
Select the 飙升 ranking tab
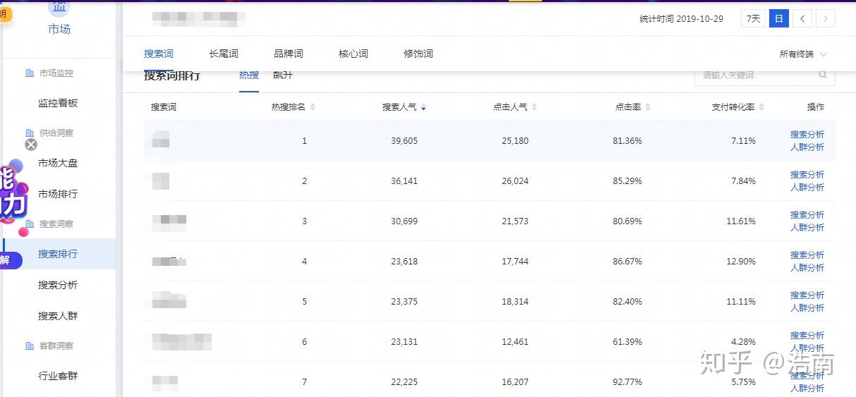(283, 75)
